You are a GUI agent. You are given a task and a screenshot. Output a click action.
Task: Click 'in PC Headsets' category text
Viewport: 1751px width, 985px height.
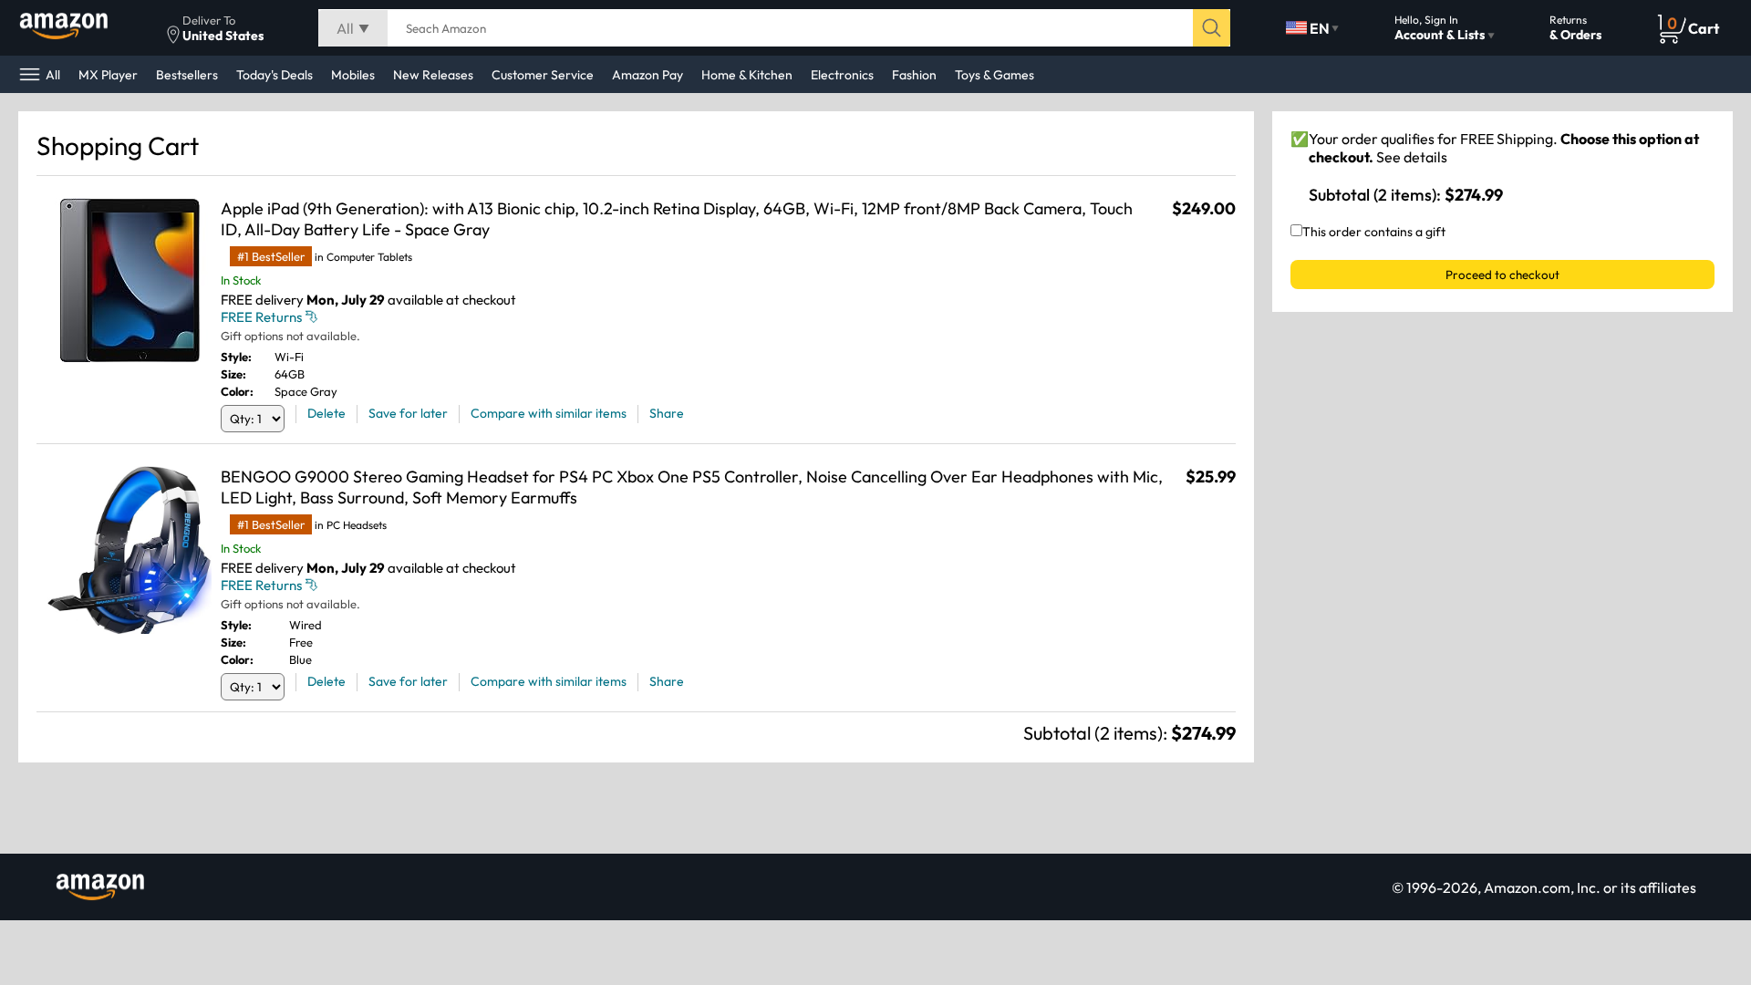350,525
